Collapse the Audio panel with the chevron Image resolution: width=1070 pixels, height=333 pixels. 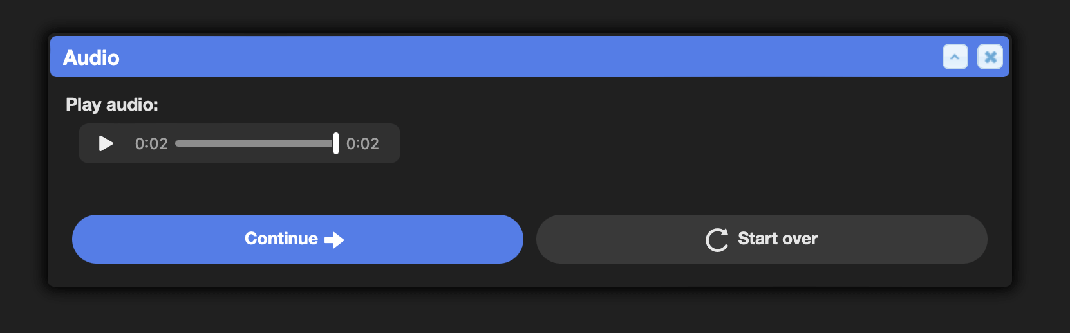[955, 57]
